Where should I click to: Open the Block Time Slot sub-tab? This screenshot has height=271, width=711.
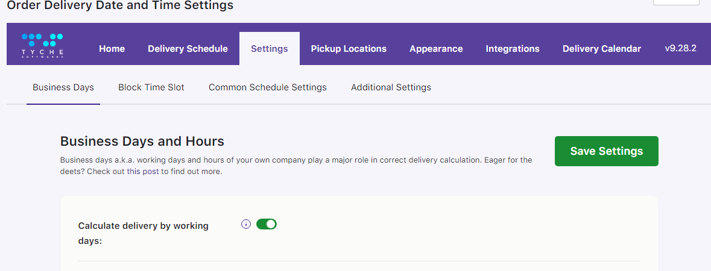151,87
